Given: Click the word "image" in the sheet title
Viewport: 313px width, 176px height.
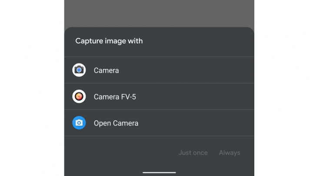Looking at the screenshot, I should point(116,41).
